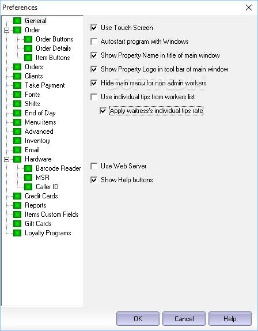This screenshot has height=331, width=258.
Task: Click the green icon beside Order
Action: tap(17, 30)
